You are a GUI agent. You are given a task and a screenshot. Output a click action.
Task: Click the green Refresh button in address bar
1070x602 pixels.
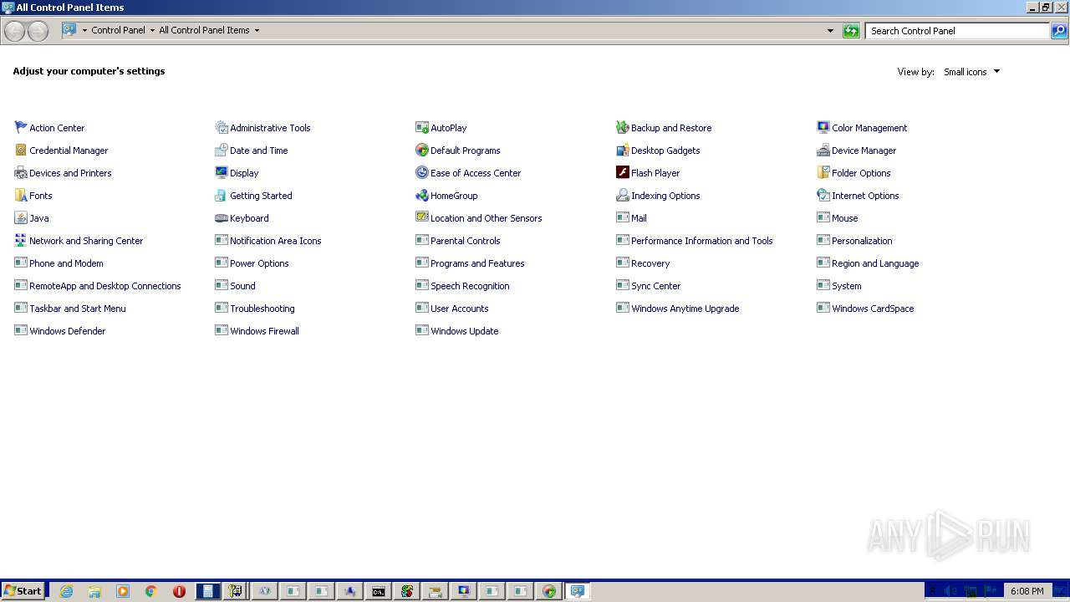(x=851, y=31)
